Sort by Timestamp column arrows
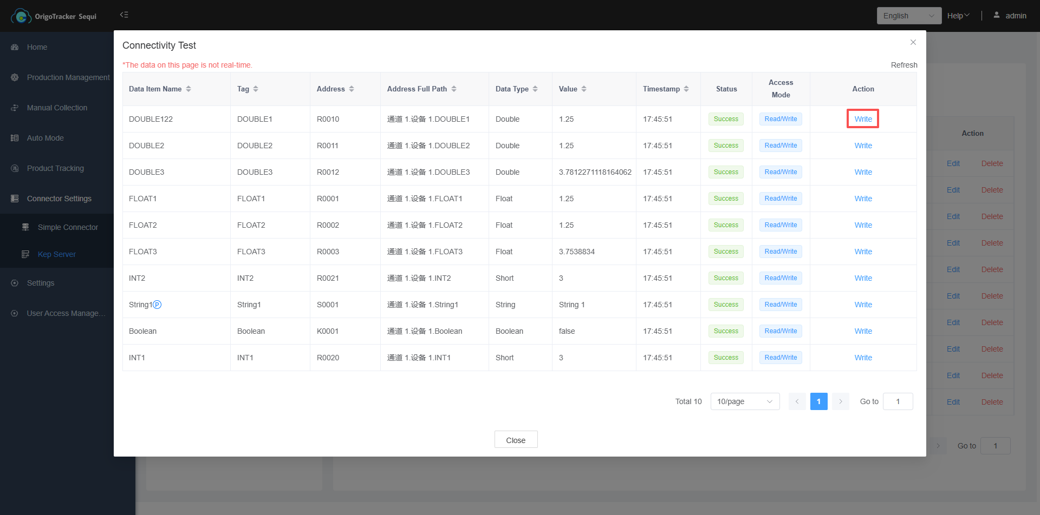The width and height of the screenshot is (1040, 515). pos(686,89)
